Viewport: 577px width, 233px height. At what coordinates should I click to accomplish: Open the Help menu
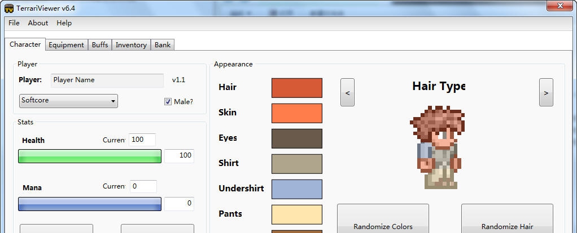64,23
